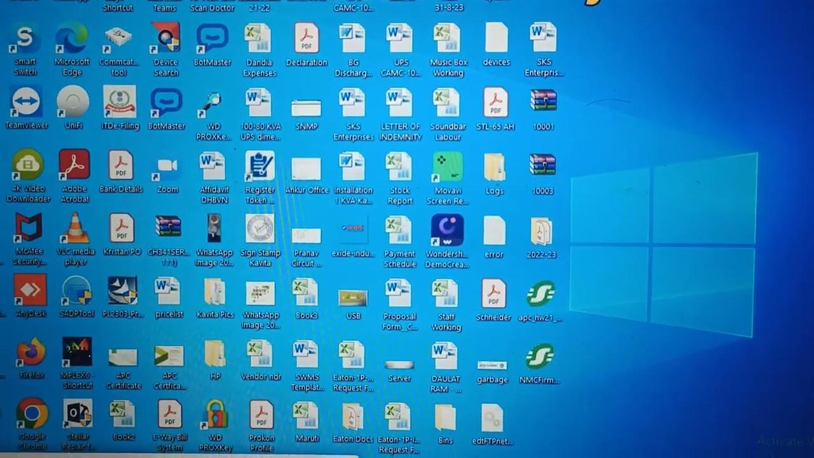
Task: Open the SNMP desktop item
Action: coord(306,107)
